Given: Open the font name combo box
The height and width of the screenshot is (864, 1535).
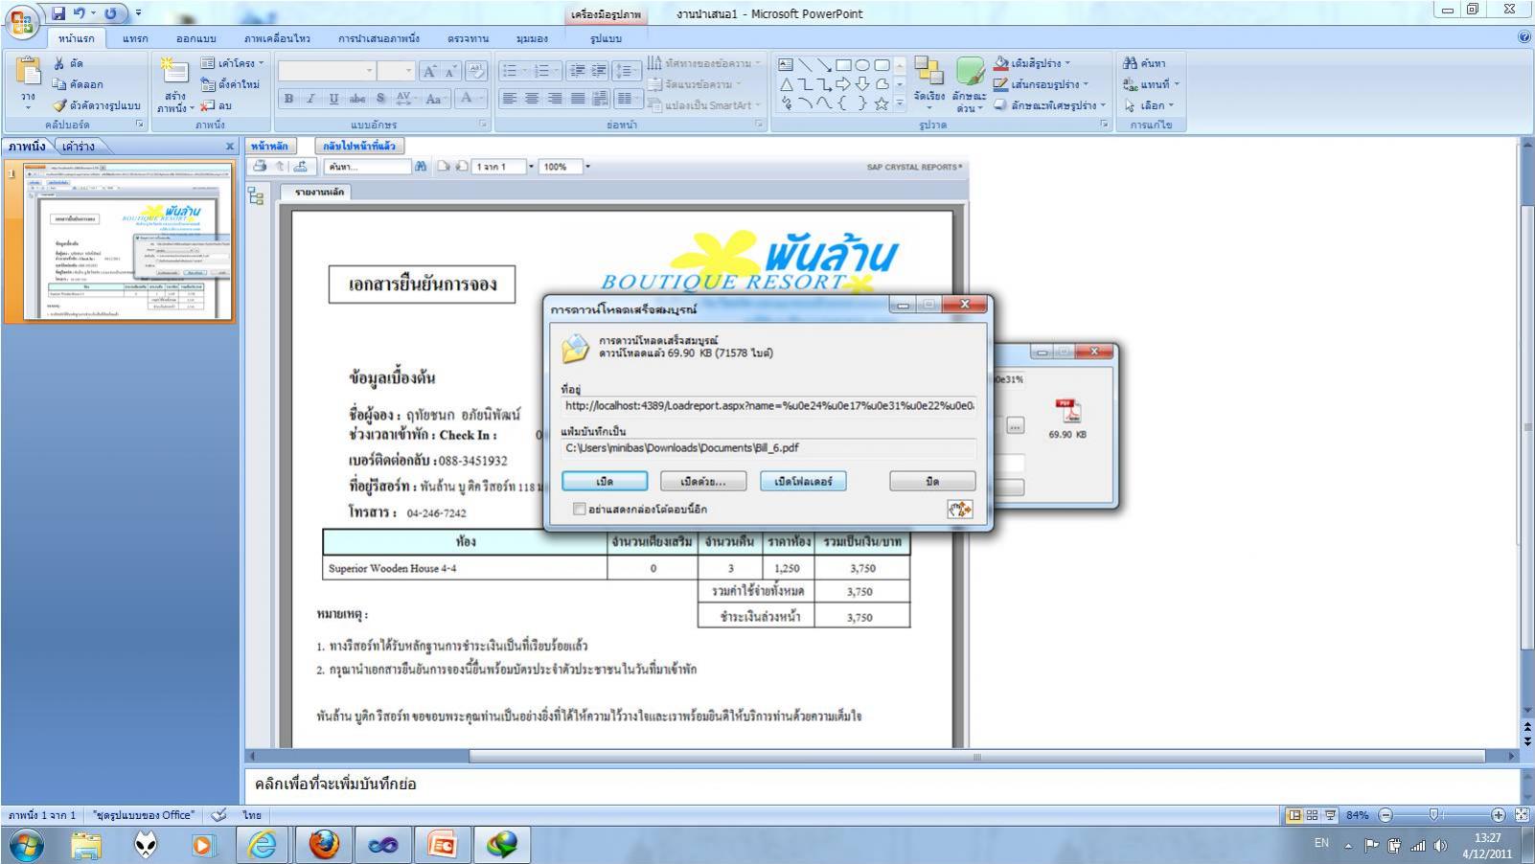Looking at the screenshot, I should pos(327,71).
